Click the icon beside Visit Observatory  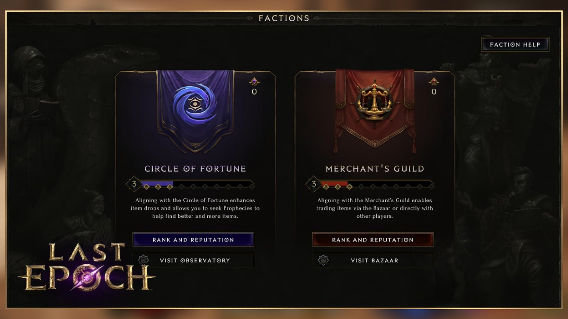(143, 260)
